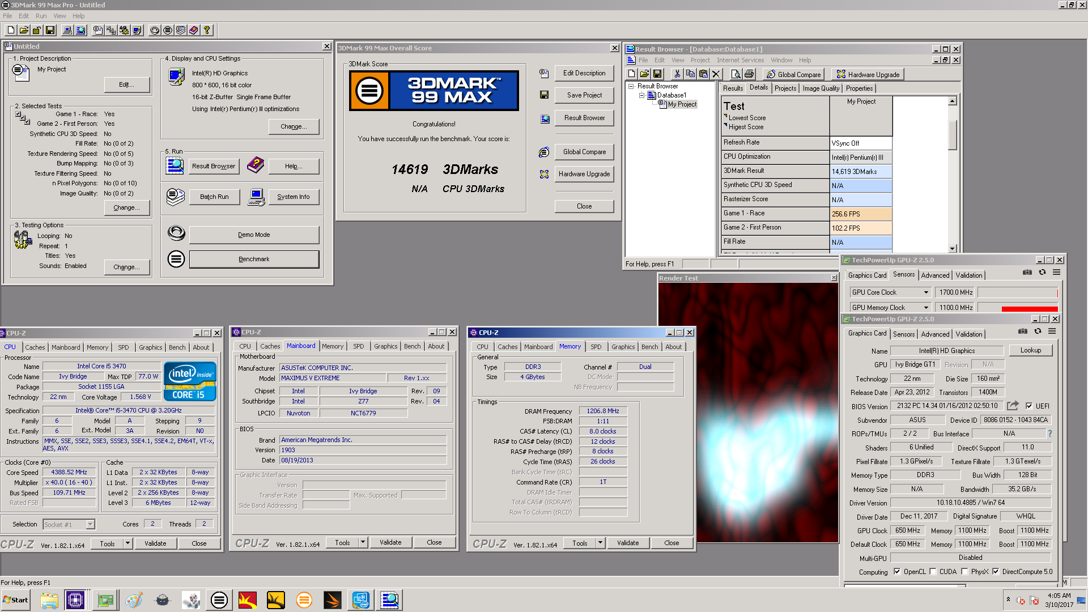Screen dimensions: 1088x612
Task: Click the Edit Description icon in the Score window
Action: 544,73
